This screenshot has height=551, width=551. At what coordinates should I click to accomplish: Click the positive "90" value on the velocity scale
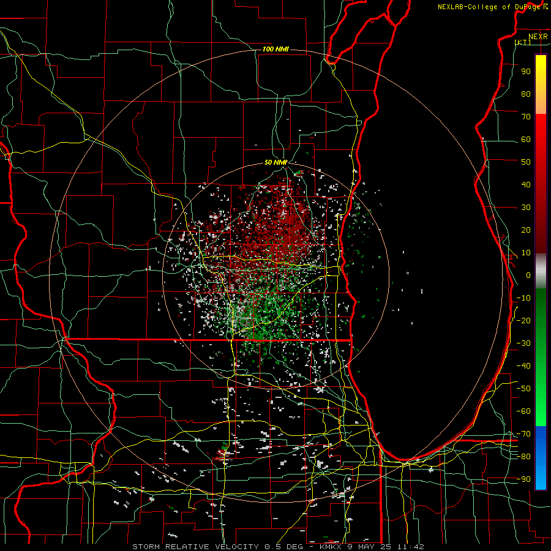click(x=526, y=72)
